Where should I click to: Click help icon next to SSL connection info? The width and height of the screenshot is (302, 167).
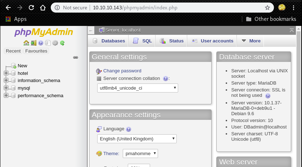click(x=268, y=96)
